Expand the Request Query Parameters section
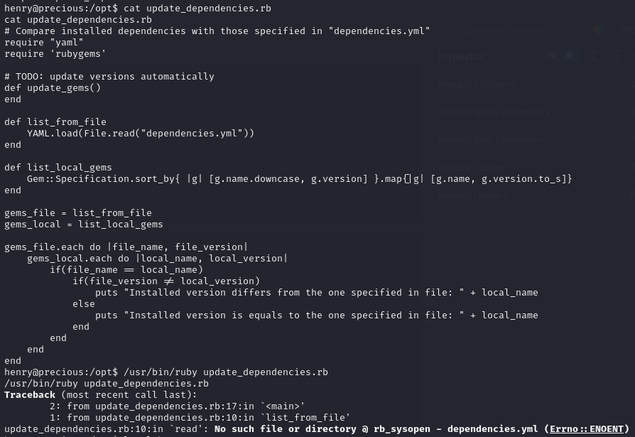Screen dimensions: 635x437 click(x=494, y=112)
